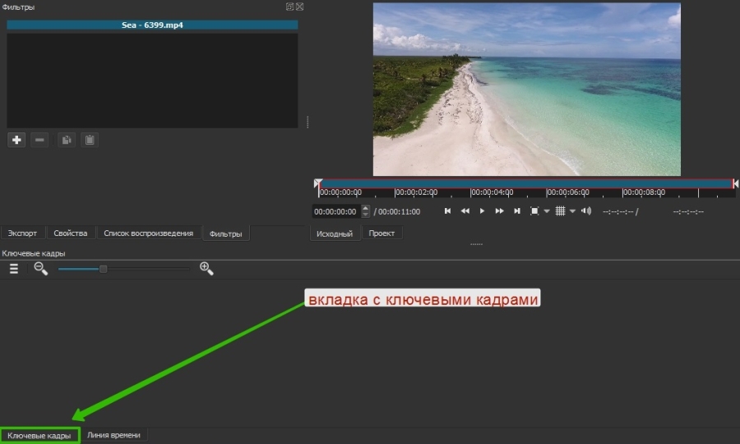The width and height of the screenshot is (740, 444).
Task: Open the volume control speaker icon
Action: pyautogui.click(x=585, y=211)
